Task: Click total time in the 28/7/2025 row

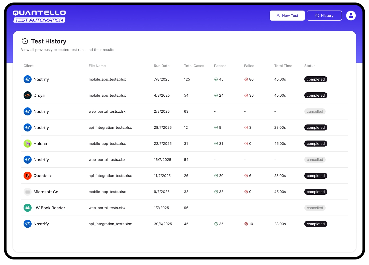Action: (280, 127)
